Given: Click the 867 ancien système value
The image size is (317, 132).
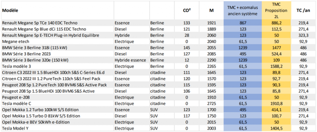Looking at the screenshot, I should (242, 23).
